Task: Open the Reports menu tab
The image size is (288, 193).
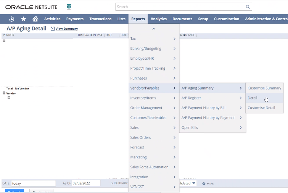Action: (x=138, y=19)
